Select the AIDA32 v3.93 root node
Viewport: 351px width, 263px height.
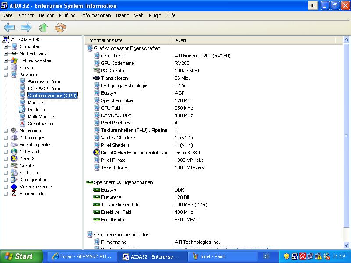(26, 39)
